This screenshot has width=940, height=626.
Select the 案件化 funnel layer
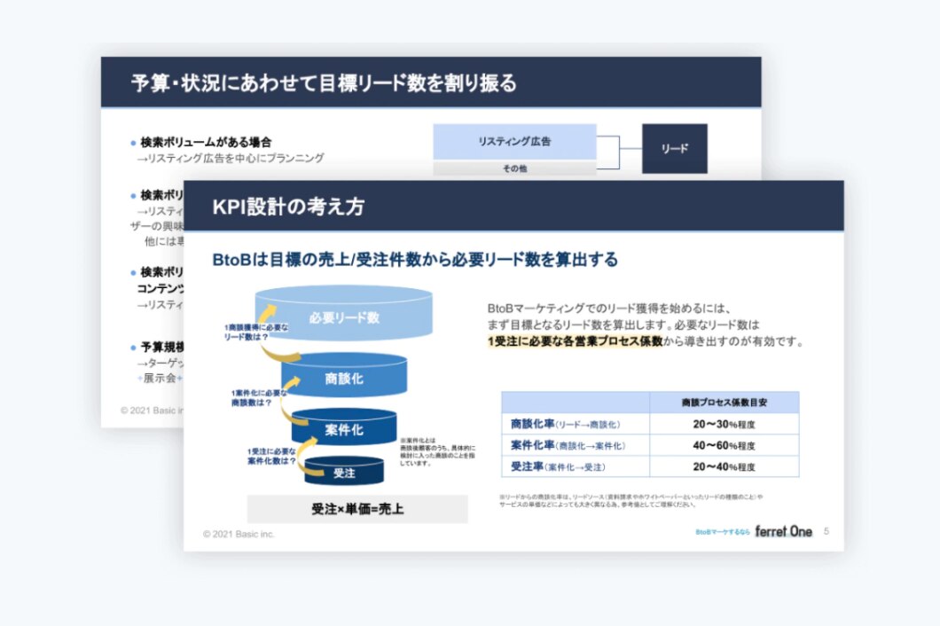[344, 429]
